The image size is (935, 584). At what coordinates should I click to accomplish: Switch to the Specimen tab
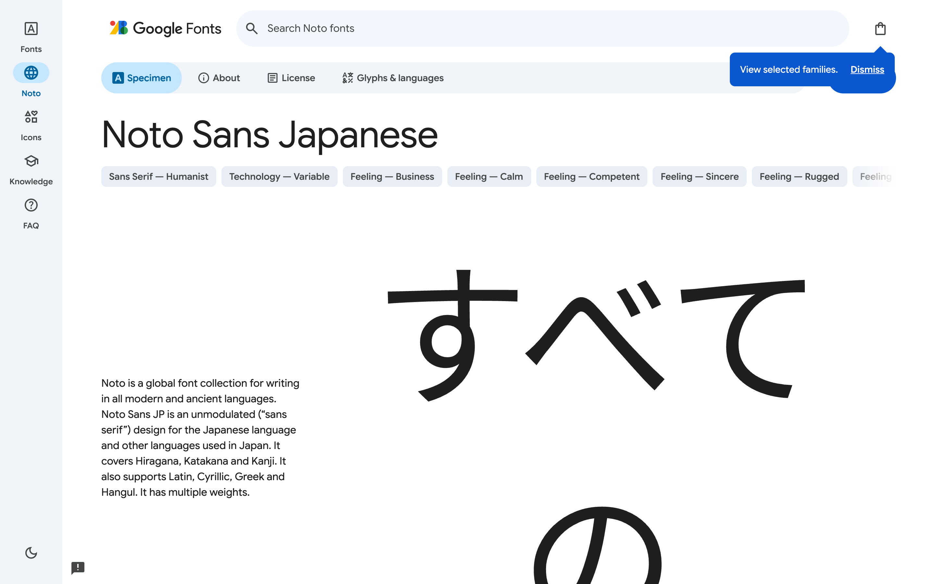click(142, 78)
